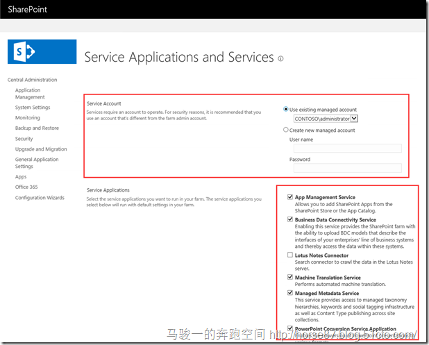Focus the Password field
This screenshot has width=429, height=345.
pyautogui.click(x=348, y=168)
